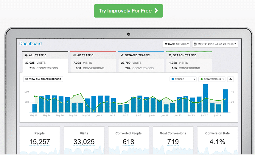Open the Goal: All Goals dropdown
This screenshot has height=155, width=255.
(176, 44)
